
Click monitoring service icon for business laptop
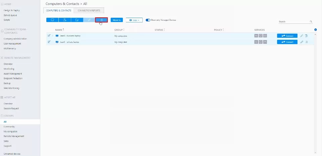pos(256,36)
